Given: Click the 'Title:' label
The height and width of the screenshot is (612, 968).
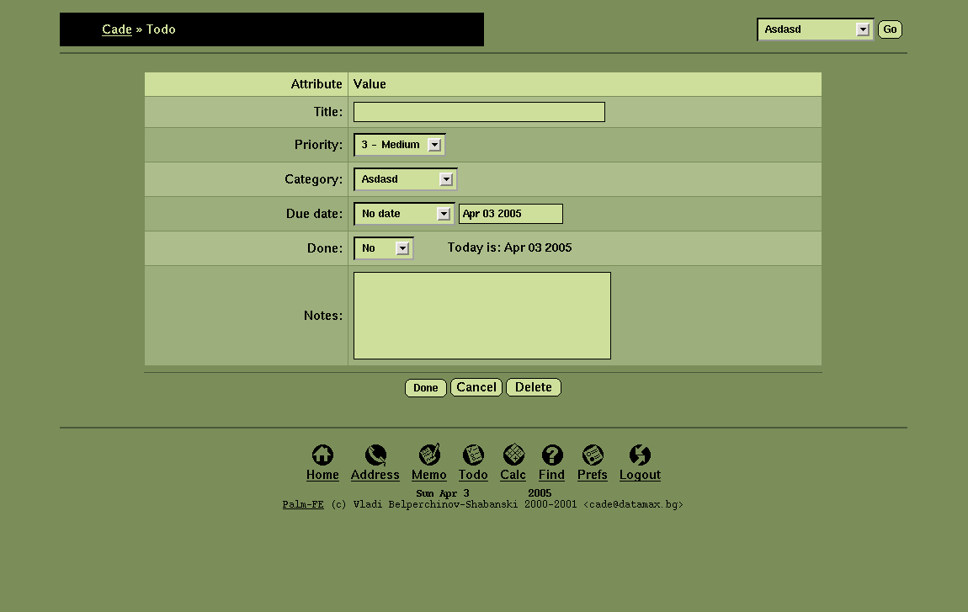Looking at the screenshot, I should click(327, 112).
